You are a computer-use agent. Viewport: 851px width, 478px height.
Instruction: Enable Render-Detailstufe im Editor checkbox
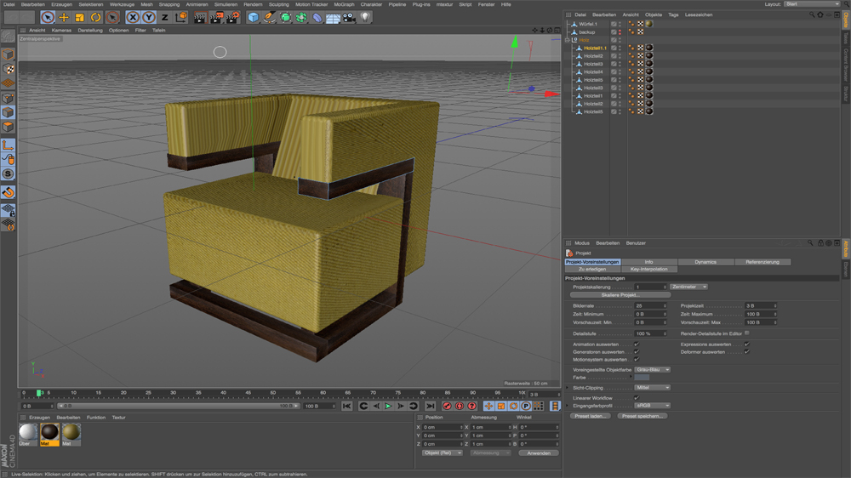click(x=746, y=333)
